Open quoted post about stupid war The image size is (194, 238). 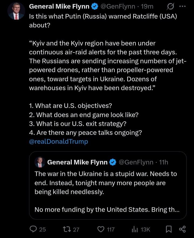point(108,185)
